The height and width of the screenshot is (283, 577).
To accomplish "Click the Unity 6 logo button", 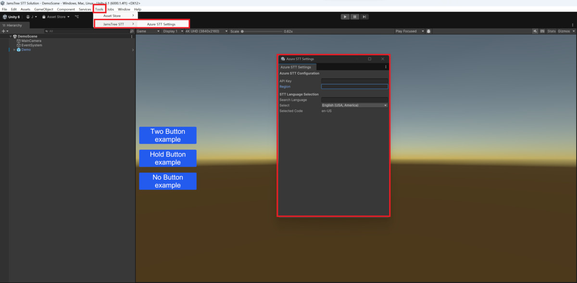I will pyautogui.click(x=12, y=17).
